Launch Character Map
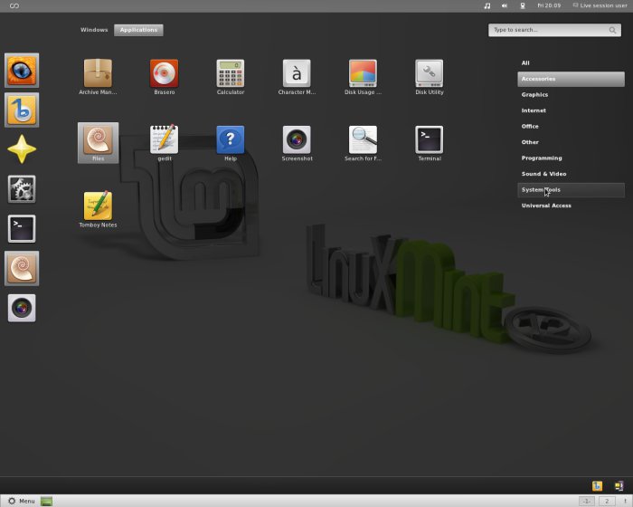Image resolution: width=633 pixels, height=507 pixels. coord(297,77)
